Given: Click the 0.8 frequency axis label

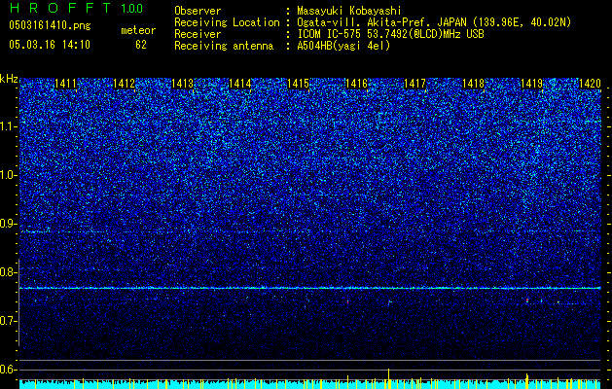Looking at the screenshot, I should (x=9, y=272).
